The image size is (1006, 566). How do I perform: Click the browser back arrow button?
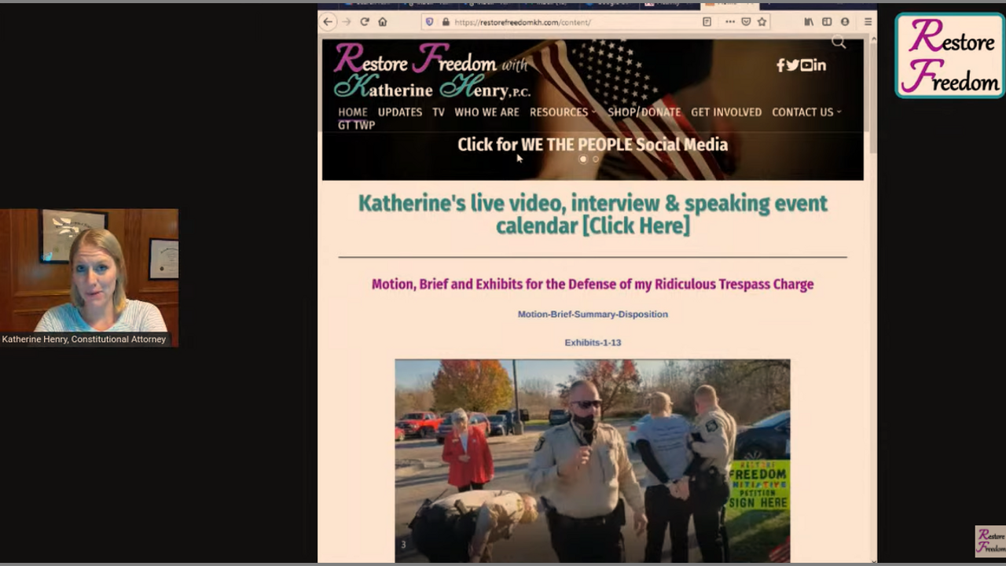328,22
